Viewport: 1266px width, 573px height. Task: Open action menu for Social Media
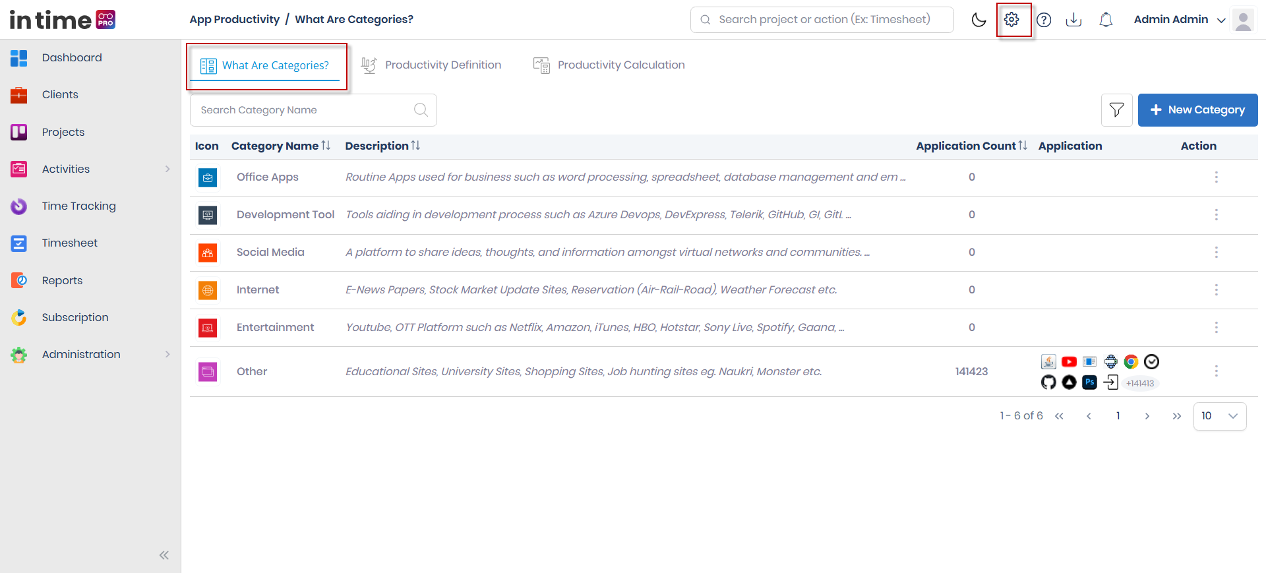point(1216,253)
